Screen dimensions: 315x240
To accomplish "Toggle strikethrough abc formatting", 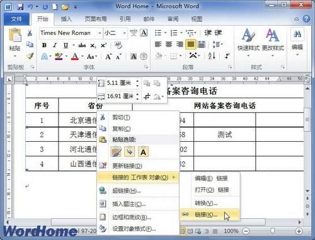I will (82, 45).
